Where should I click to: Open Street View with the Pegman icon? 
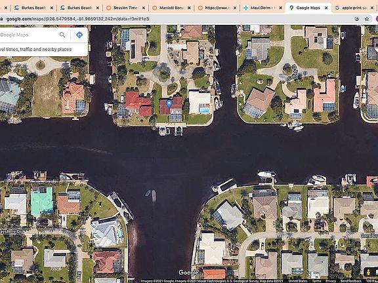[368, 272]
